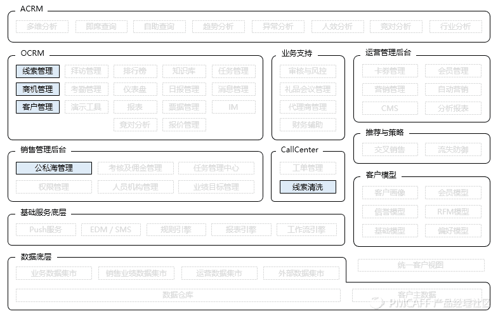Open the 公私海管理 module box
Screen dimensions: 498x316
[x=54, y=168]
